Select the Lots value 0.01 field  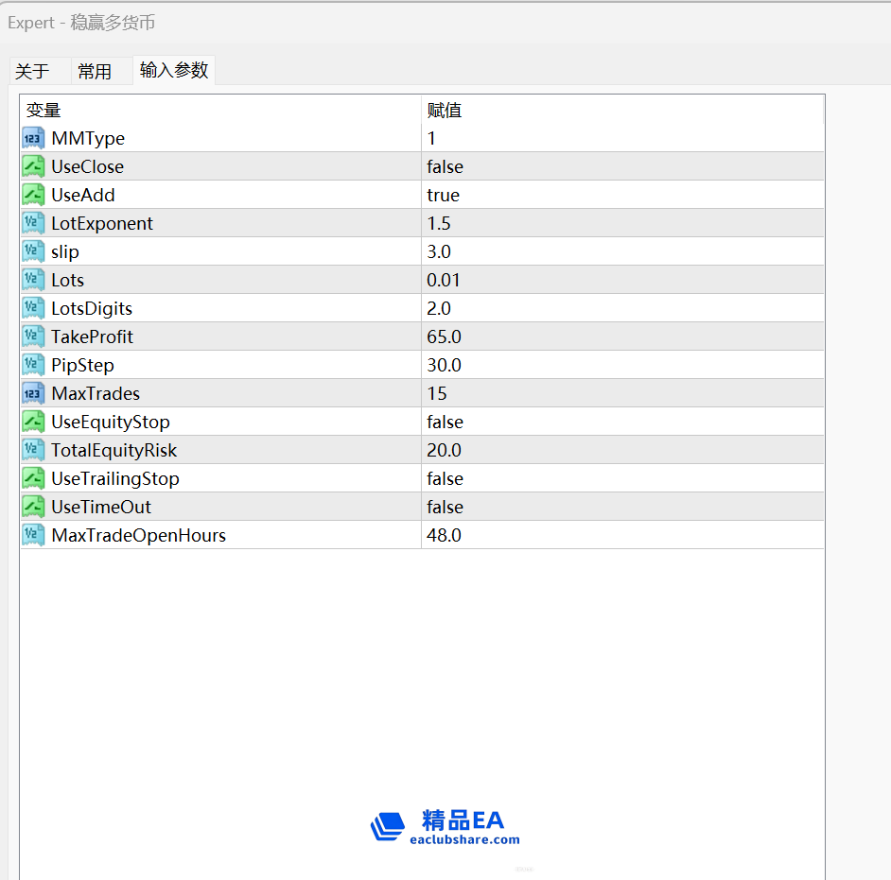[444, 280]
